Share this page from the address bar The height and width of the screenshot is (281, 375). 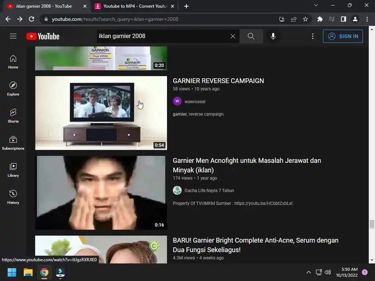tap(294, 19)
